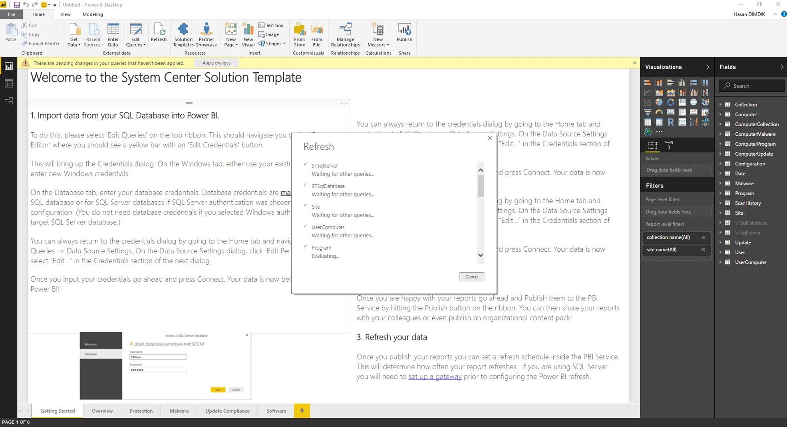Collapse the Visualizations pane
The height and width of the screenshot is (427, 787).
coord(708,67)
